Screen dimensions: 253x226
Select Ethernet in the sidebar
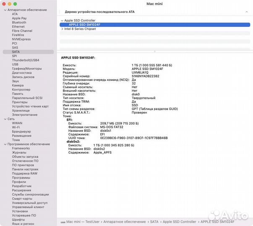18,26
